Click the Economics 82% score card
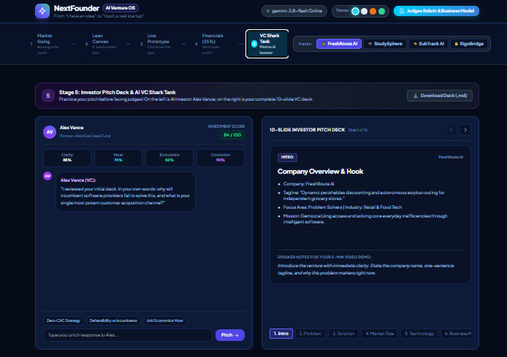This screenshot has width=507, height=357. (169, 158)
